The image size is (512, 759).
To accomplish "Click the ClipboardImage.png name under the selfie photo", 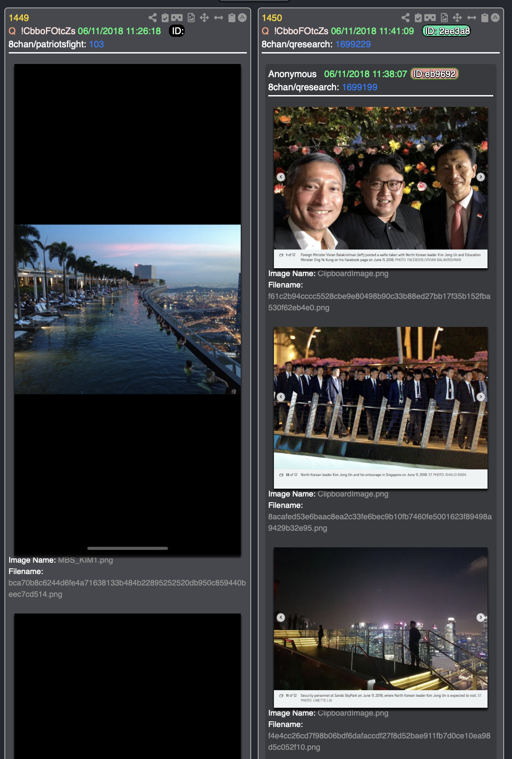I will (x=353, y=273).
